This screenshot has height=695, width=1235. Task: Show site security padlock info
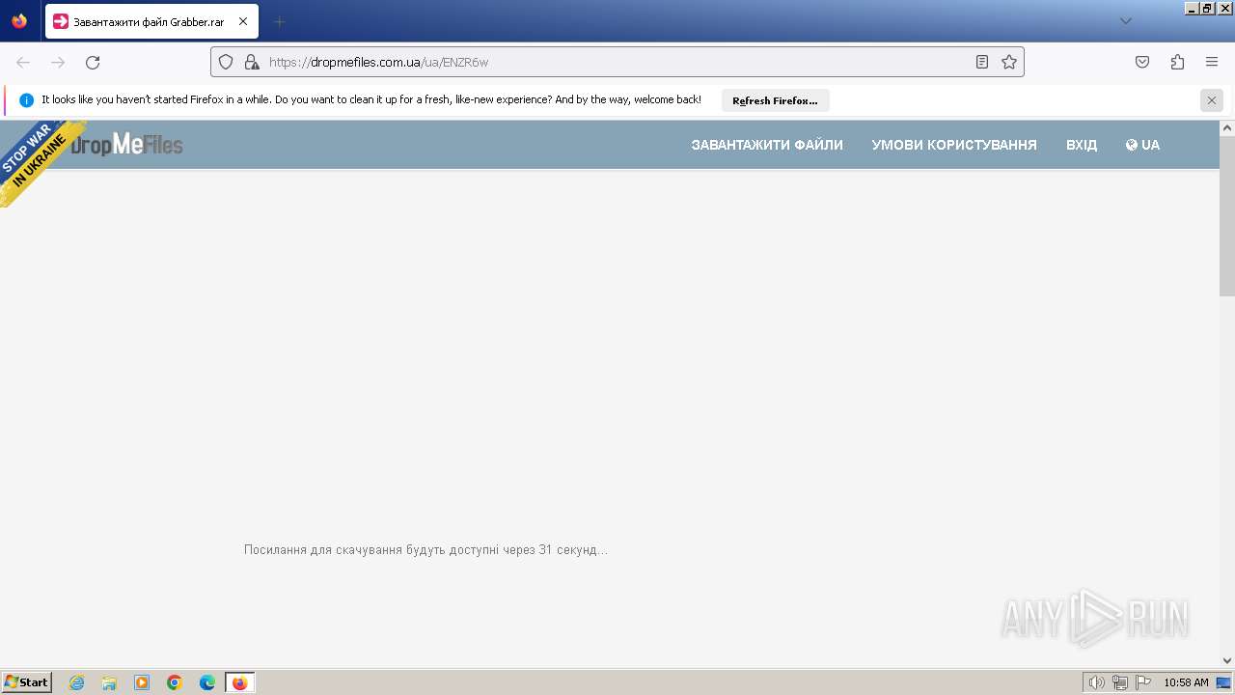(x=251, y=62)
